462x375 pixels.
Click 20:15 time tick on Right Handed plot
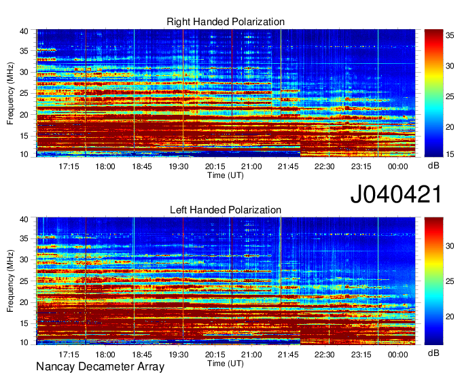coord(215,166)
